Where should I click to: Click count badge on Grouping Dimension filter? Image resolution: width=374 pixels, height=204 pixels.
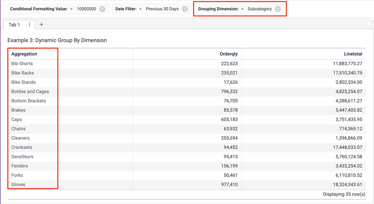point(277,9)
